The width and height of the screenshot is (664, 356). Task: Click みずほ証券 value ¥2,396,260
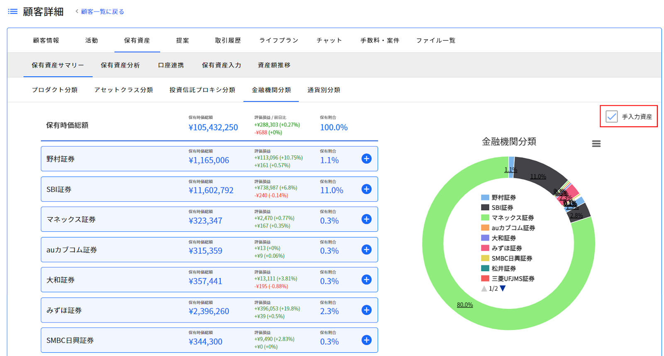[209, 311]
